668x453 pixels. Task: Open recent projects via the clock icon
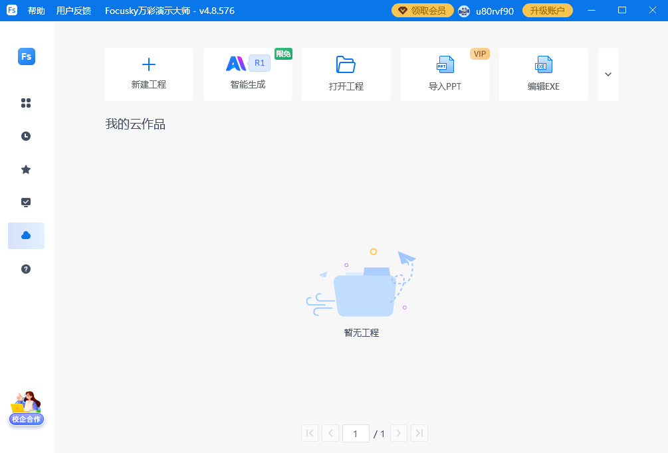[26, 136]
